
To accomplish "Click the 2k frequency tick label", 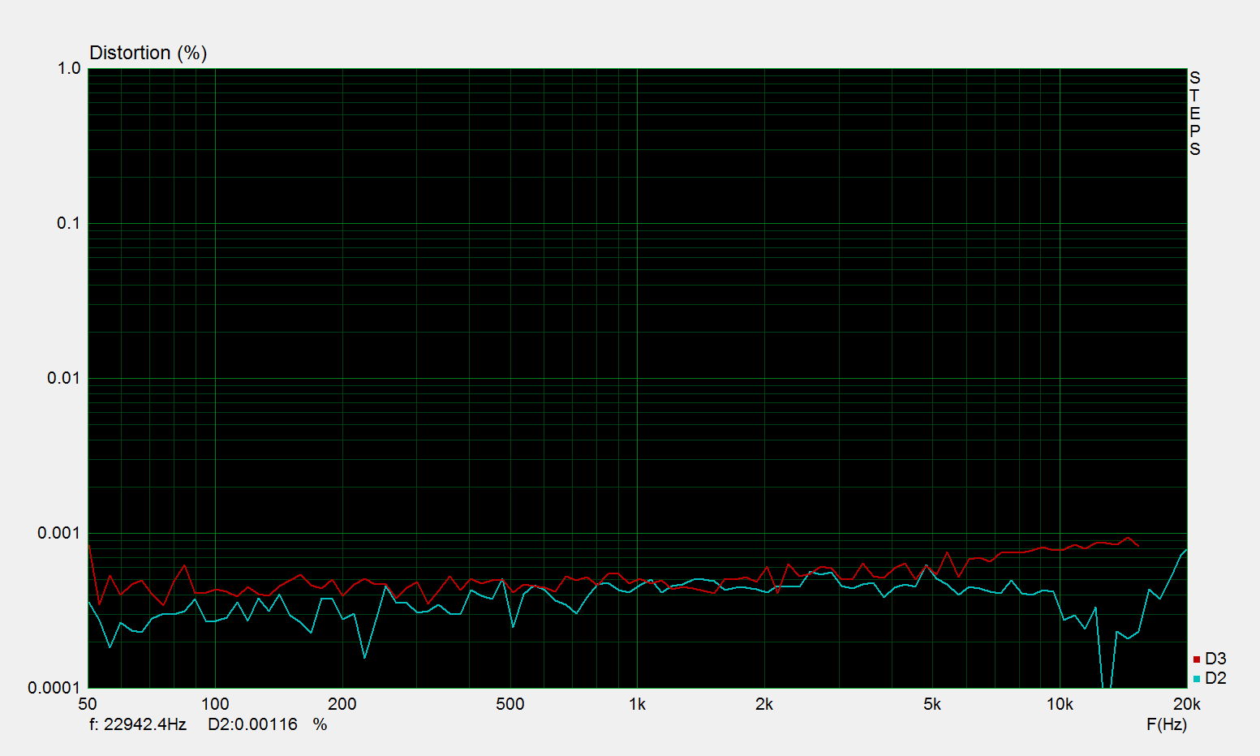I will click(764, 704).
